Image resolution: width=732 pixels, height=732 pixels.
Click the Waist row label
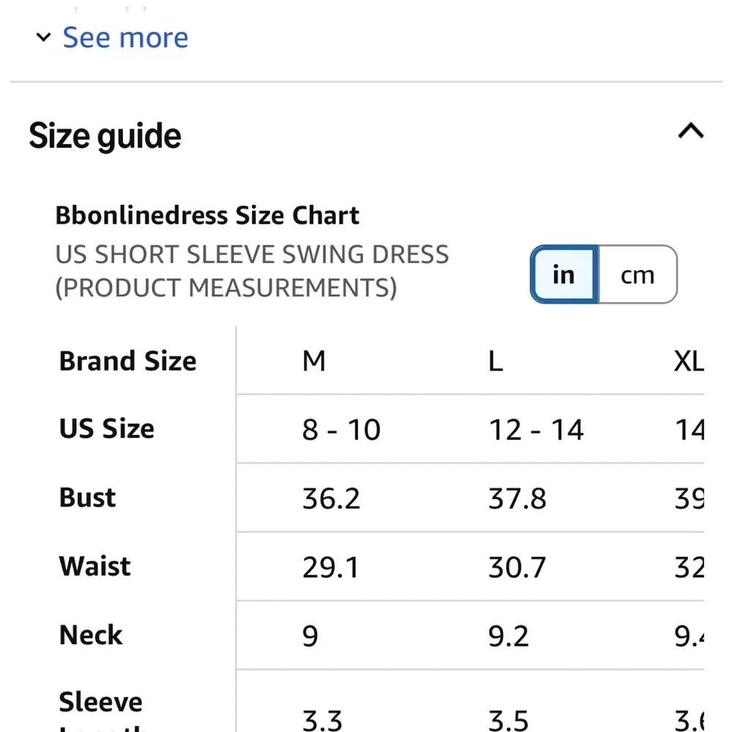[x=95, y=567]
